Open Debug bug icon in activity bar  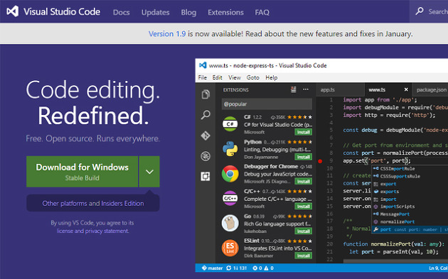coord(206,156)
